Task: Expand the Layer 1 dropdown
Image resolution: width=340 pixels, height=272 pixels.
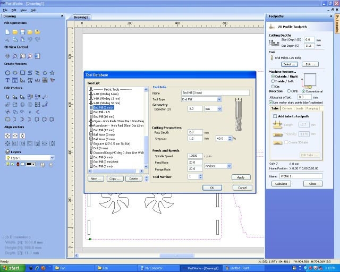Action: (x=52, y=158)
